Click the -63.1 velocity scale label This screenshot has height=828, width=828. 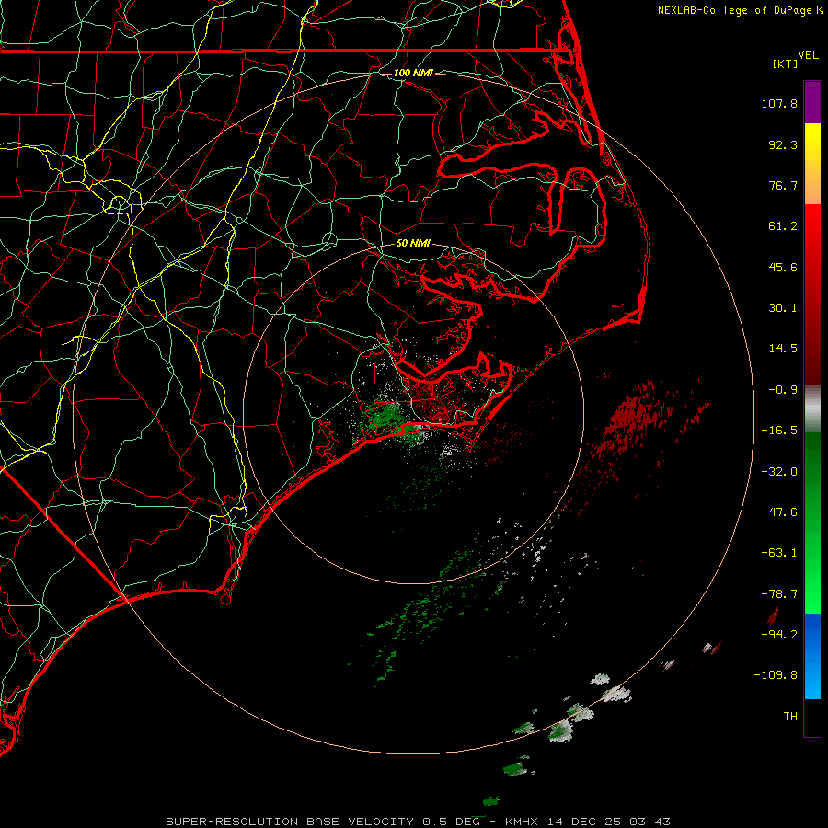tap(779, 553)
